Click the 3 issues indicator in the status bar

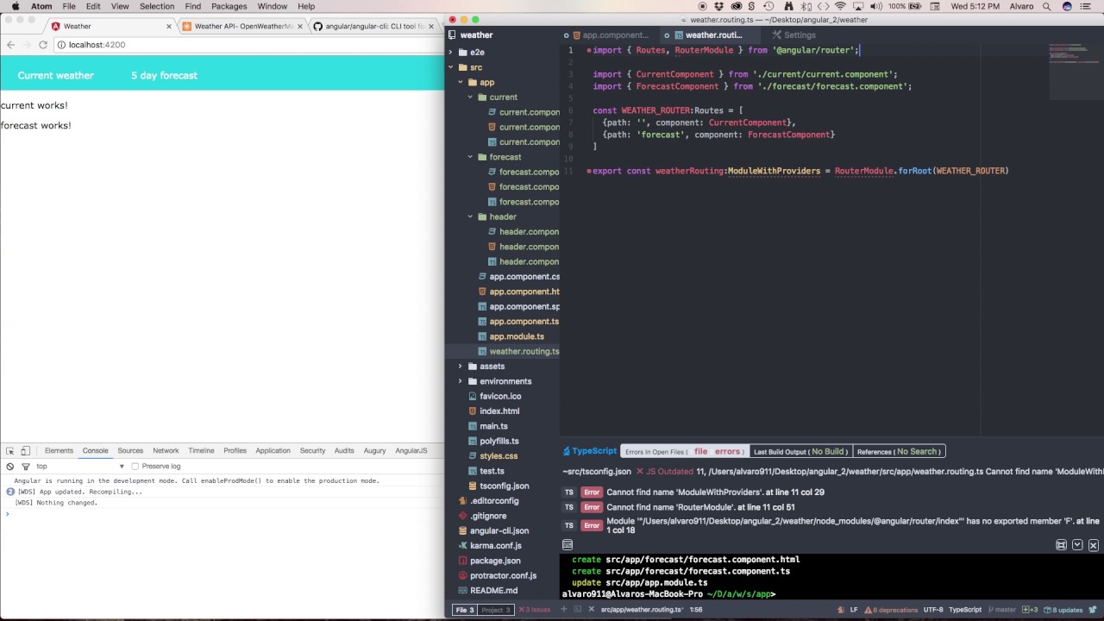coord(534,610)
